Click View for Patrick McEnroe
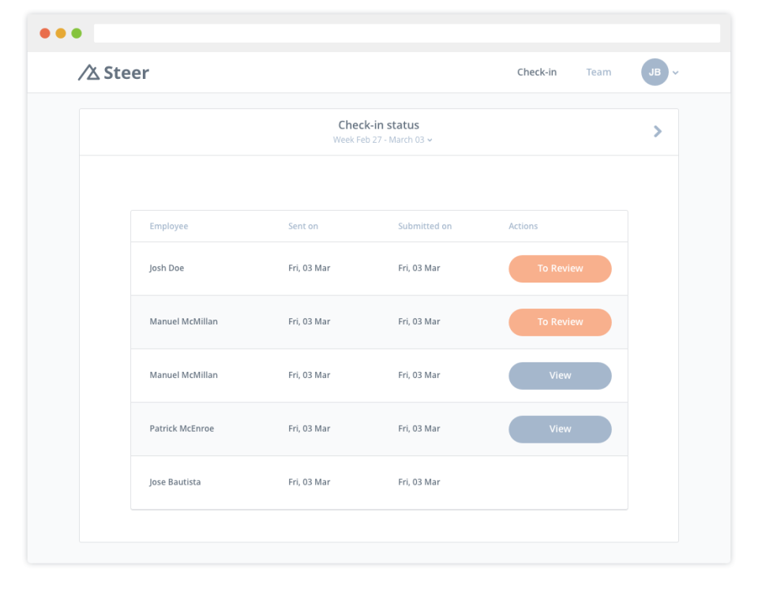Image resolution: width=758 pixels, height=592 pixels. 560,429
